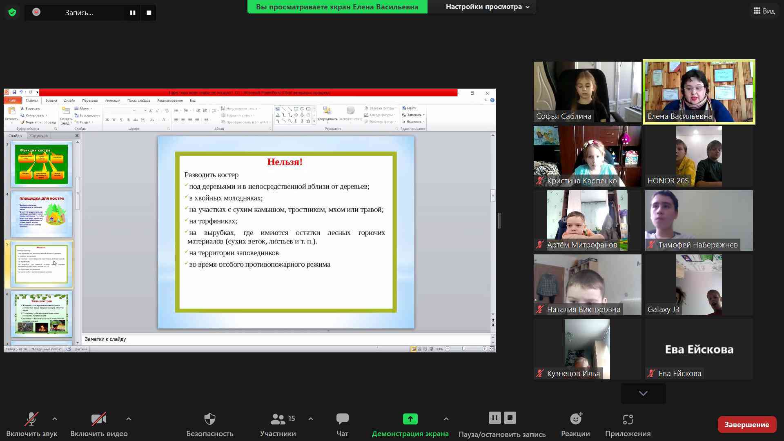Image resolution: width=784 pixels, height=441 pixels.
Task: Expand the audio options arrow
Action: (55, 419)
